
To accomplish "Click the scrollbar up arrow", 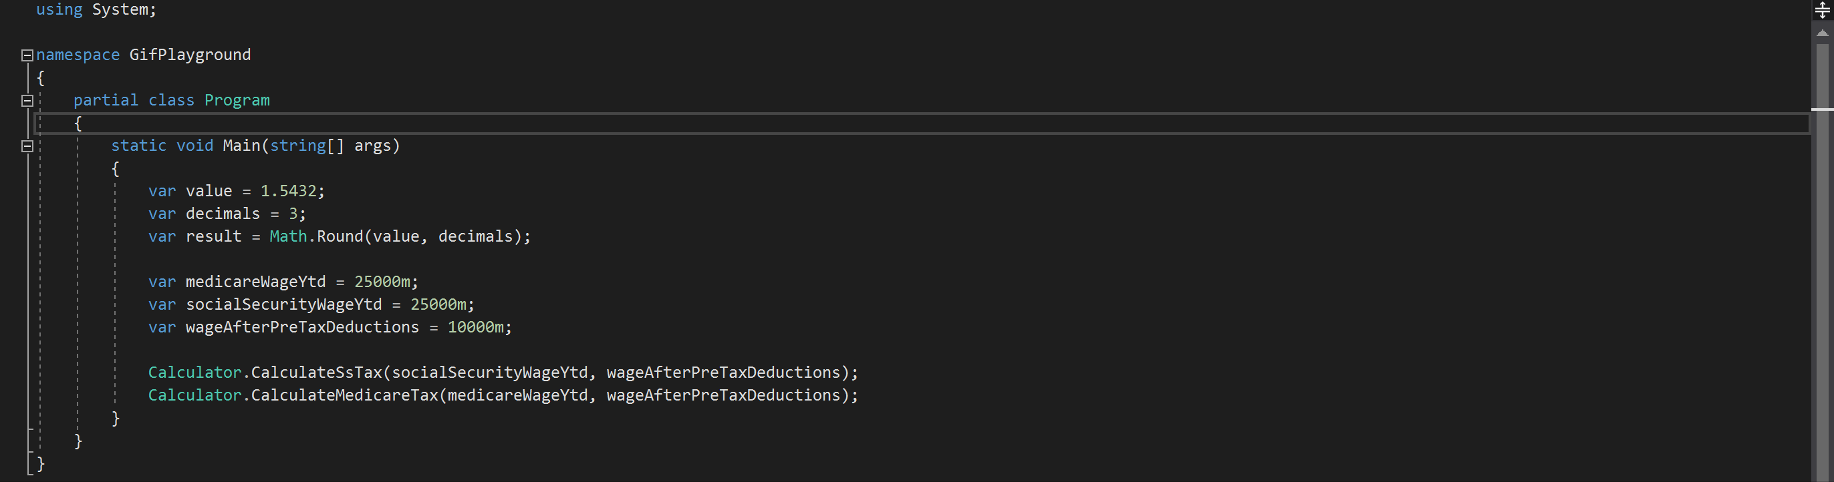I will pos(1822,33).
